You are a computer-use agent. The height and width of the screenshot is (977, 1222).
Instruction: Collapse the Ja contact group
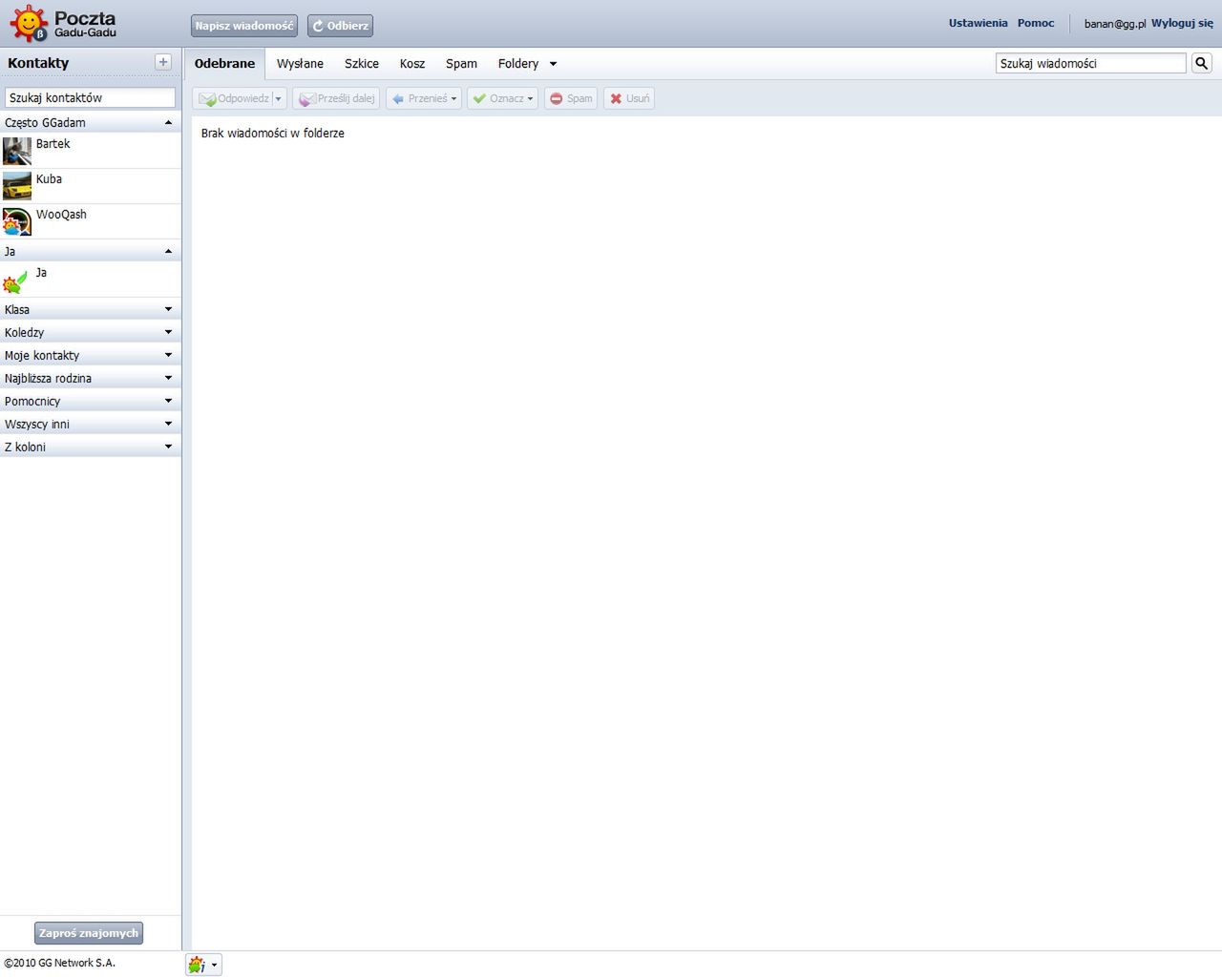[x=90, y=251]
